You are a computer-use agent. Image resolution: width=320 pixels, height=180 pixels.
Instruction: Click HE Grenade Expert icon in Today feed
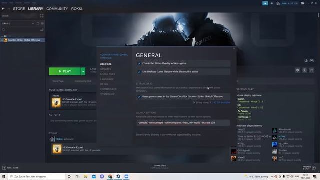tap(57, 149)
